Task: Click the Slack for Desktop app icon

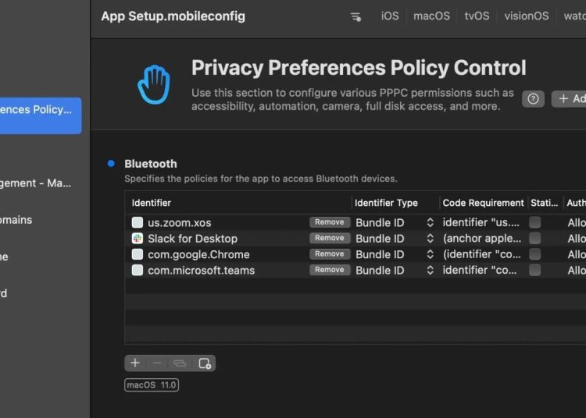Action: 138,239
